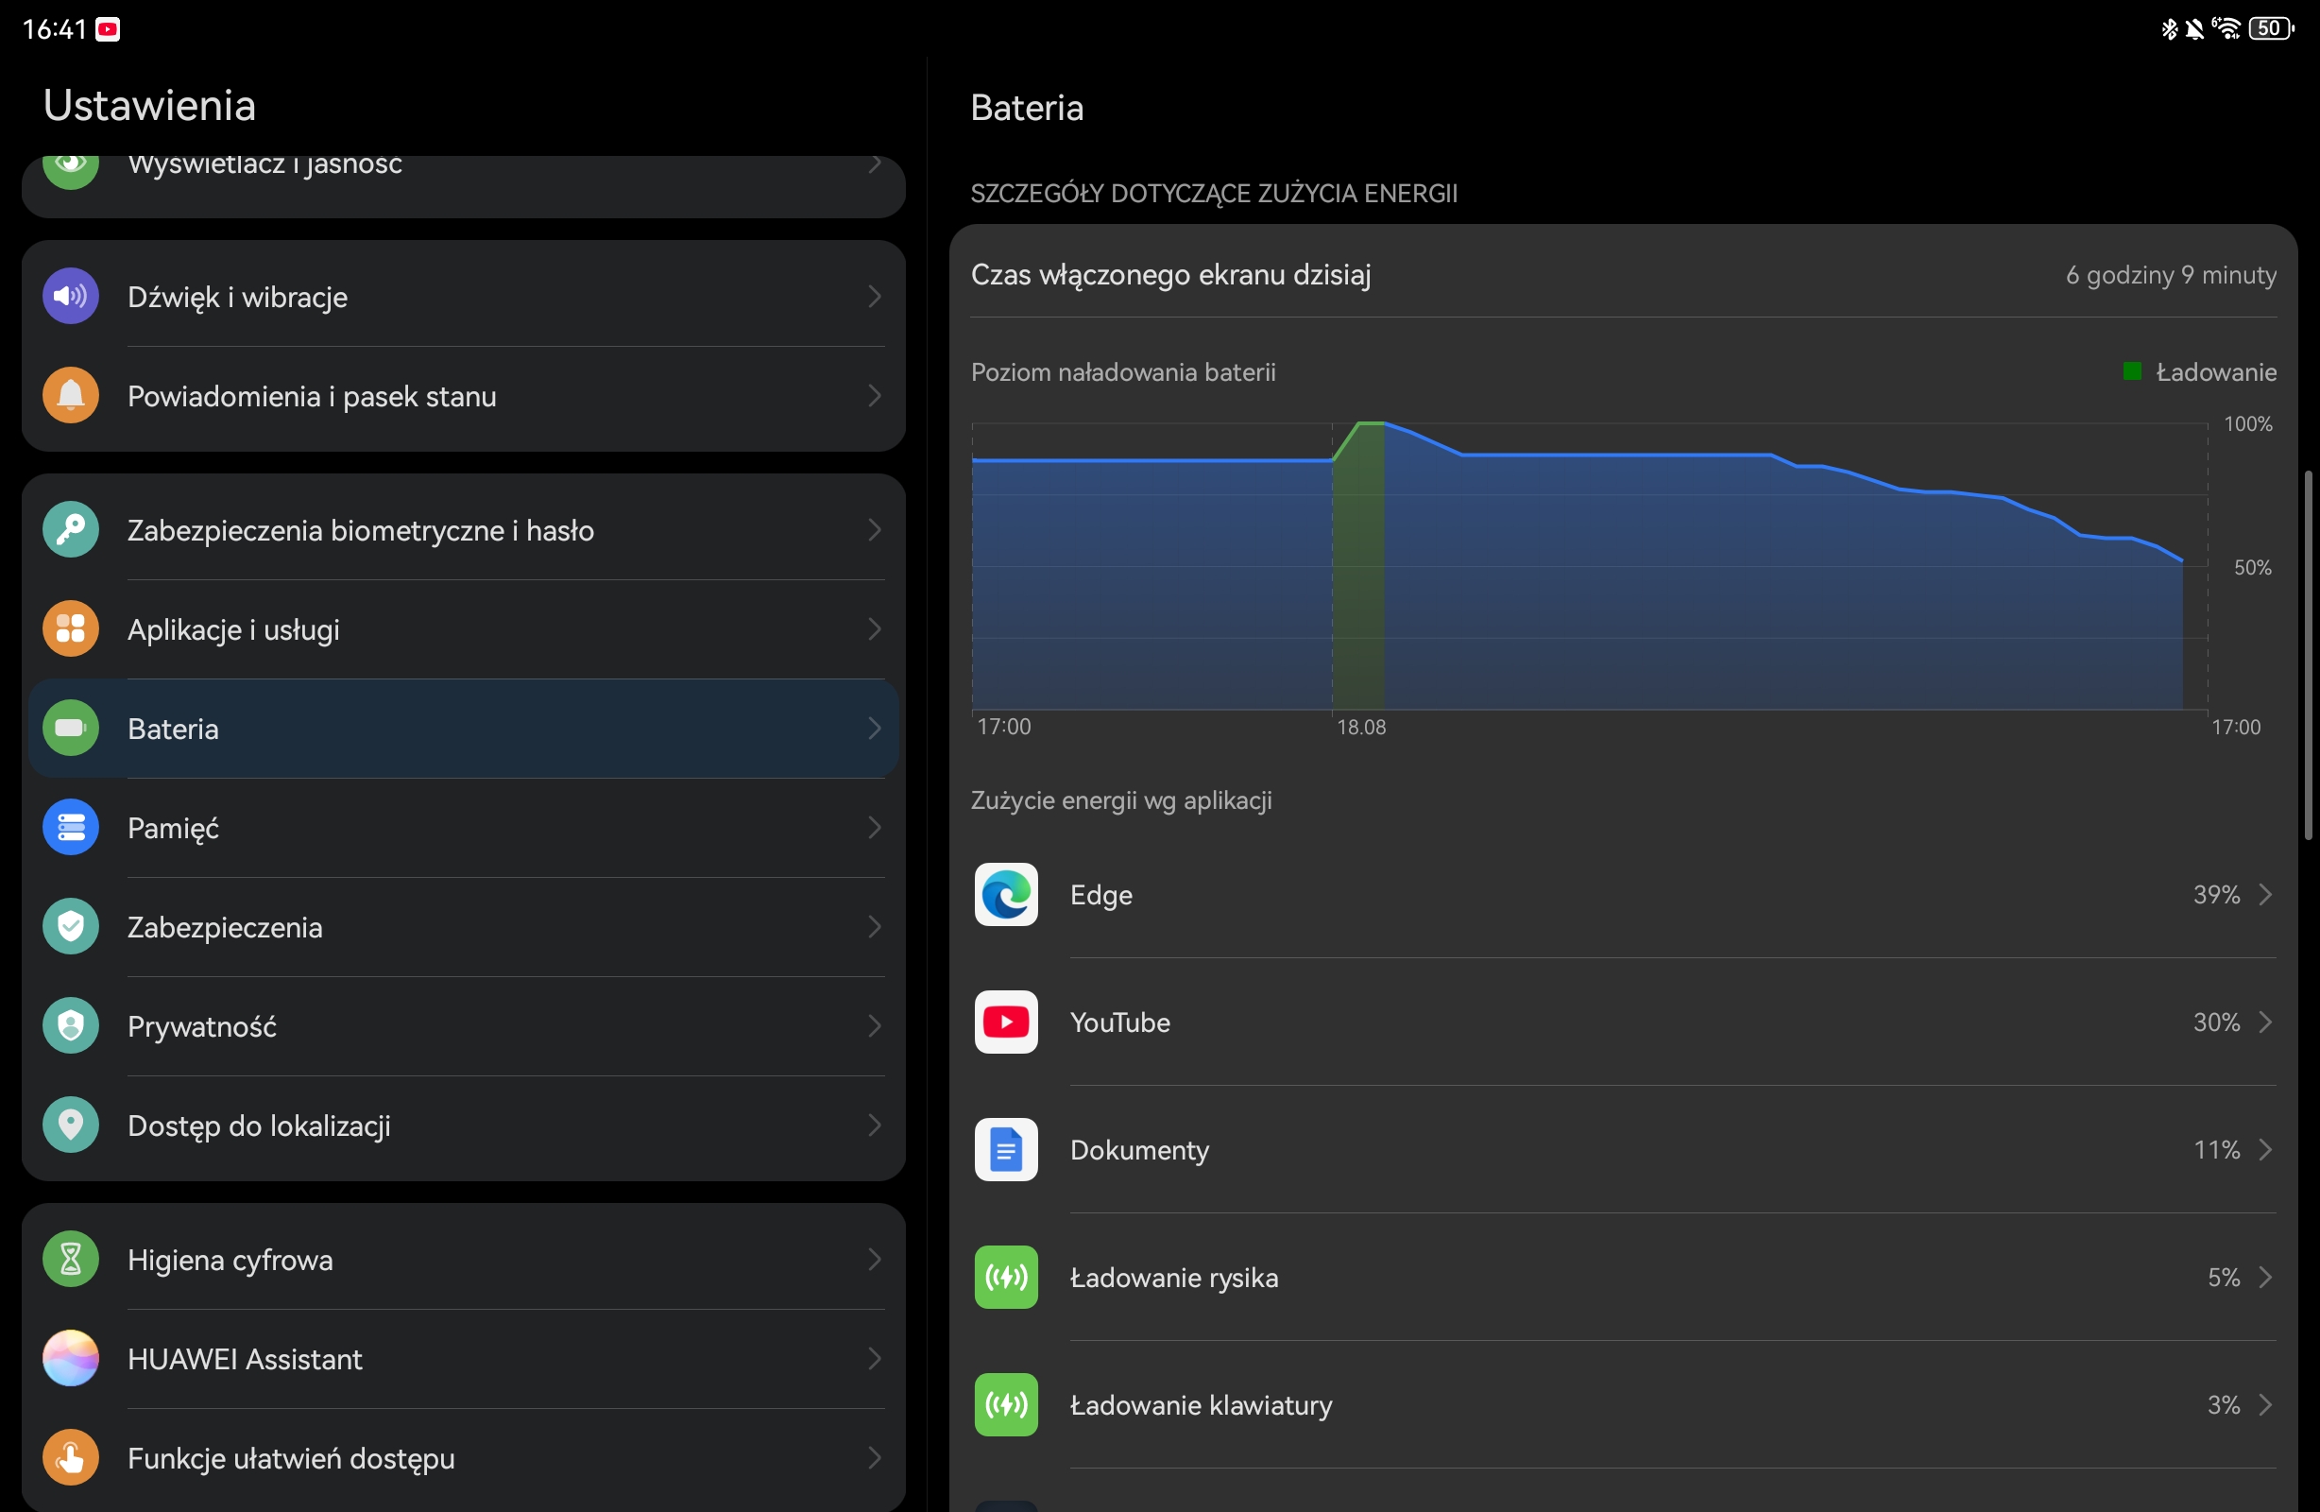Tap the green Bateria icon

click(70, 728)
